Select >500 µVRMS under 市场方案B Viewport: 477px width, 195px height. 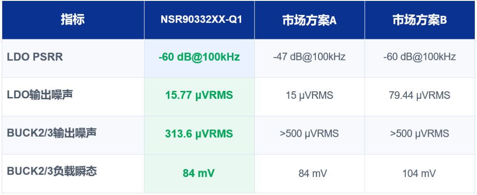point(420,134)
